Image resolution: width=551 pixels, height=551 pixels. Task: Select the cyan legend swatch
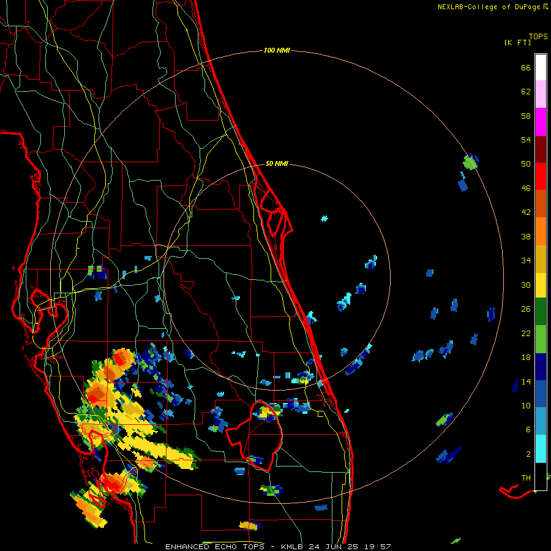[x=541, y=449]
